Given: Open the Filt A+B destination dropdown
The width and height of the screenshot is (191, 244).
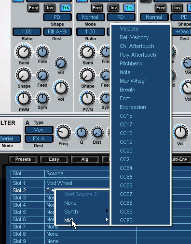Looking at the screenshot, I should (57, 31).
